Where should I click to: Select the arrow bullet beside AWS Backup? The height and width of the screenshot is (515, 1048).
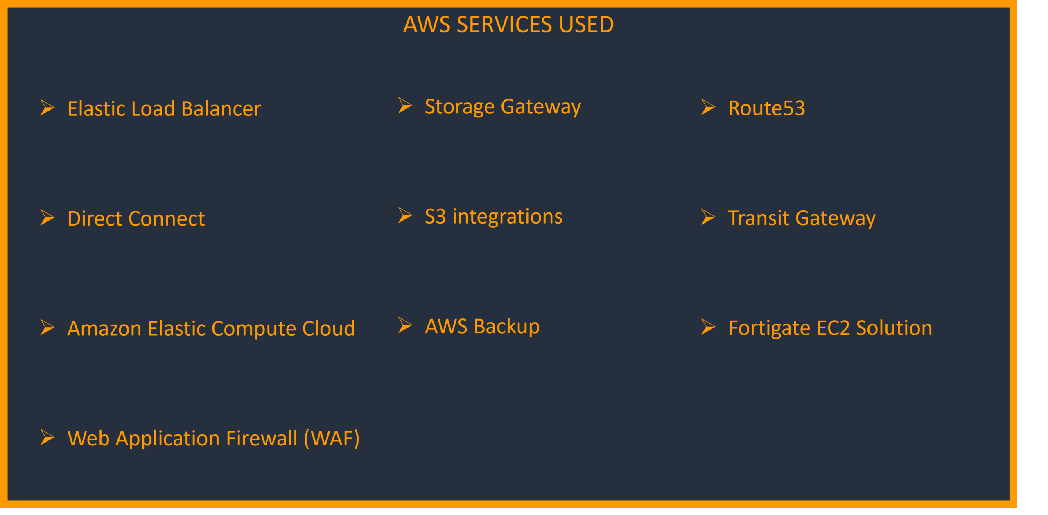click(x=405, y=325)
